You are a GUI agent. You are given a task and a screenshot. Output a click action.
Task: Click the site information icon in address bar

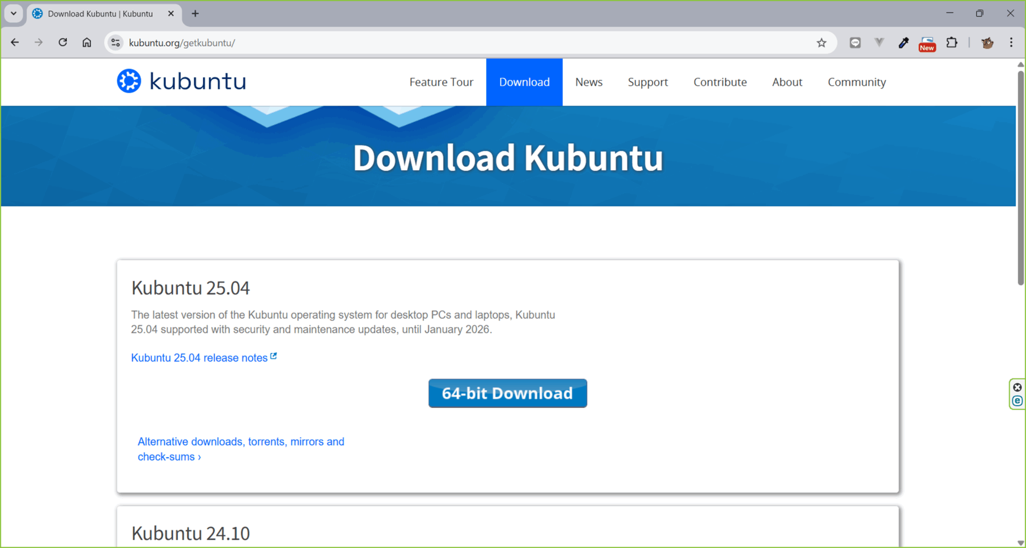[x=115, y=43]
